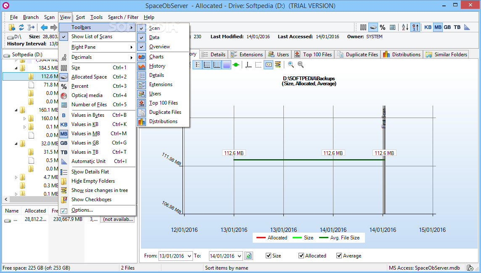Screen dimensions: 481x273
Task: Switch to the Similar Folders tab
Action: (x=447, y=55)
